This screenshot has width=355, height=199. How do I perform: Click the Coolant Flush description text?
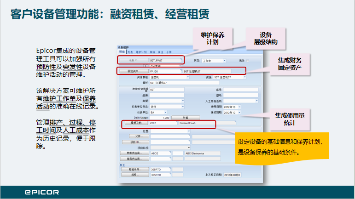click(187, 123)
